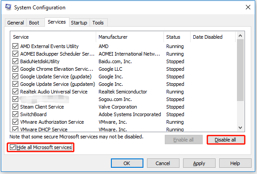Open the Tools tab

[98, 23]
